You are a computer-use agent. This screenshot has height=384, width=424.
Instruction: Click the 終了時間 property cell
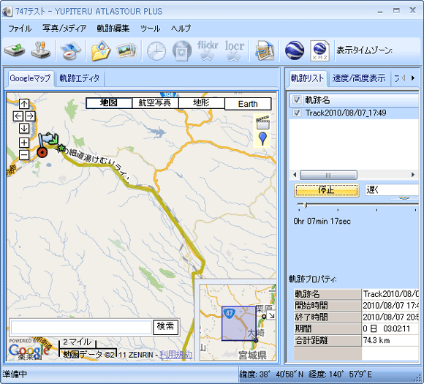[x=328, y=317]
